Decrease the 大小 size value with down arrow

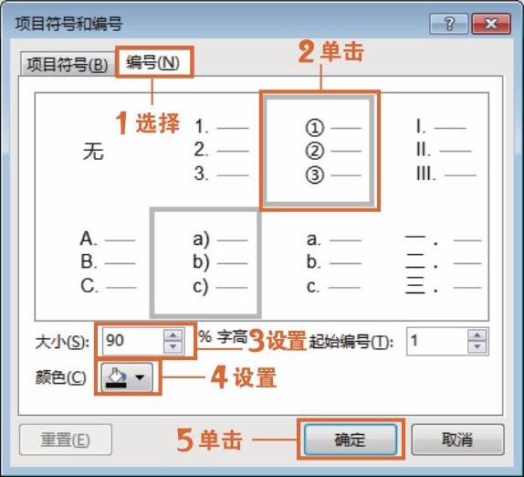(x=173, y=346)
